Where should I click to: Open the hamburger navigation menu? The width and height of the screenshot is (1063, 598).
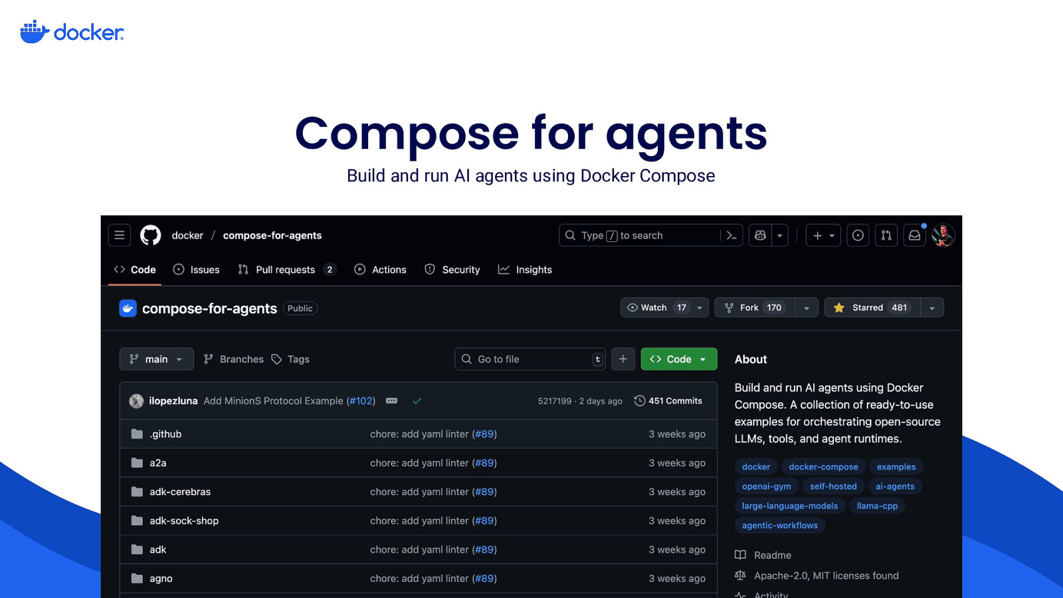point(120,235)
